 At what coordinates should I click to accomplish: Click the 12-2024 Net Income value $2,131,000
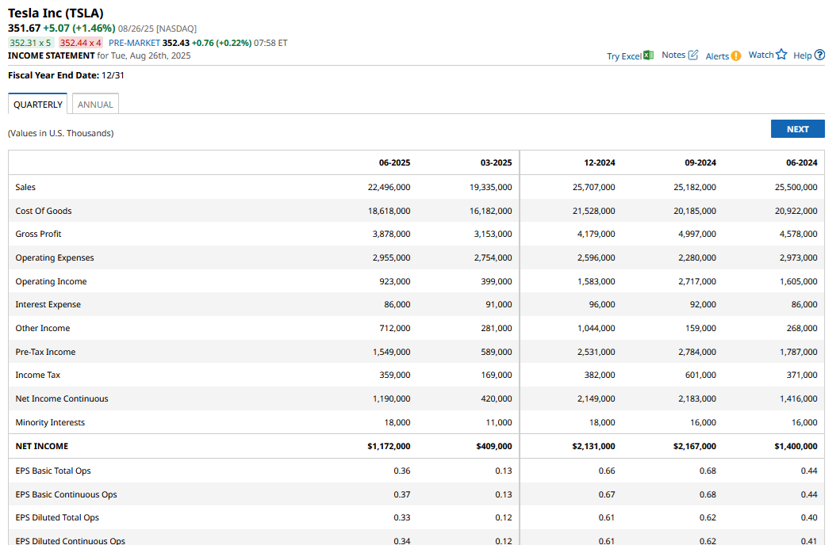click(x=593, y=447)
